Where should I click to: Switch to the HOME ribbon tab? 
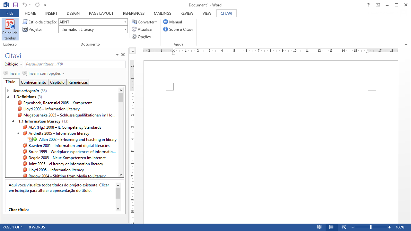click(30, 13)
